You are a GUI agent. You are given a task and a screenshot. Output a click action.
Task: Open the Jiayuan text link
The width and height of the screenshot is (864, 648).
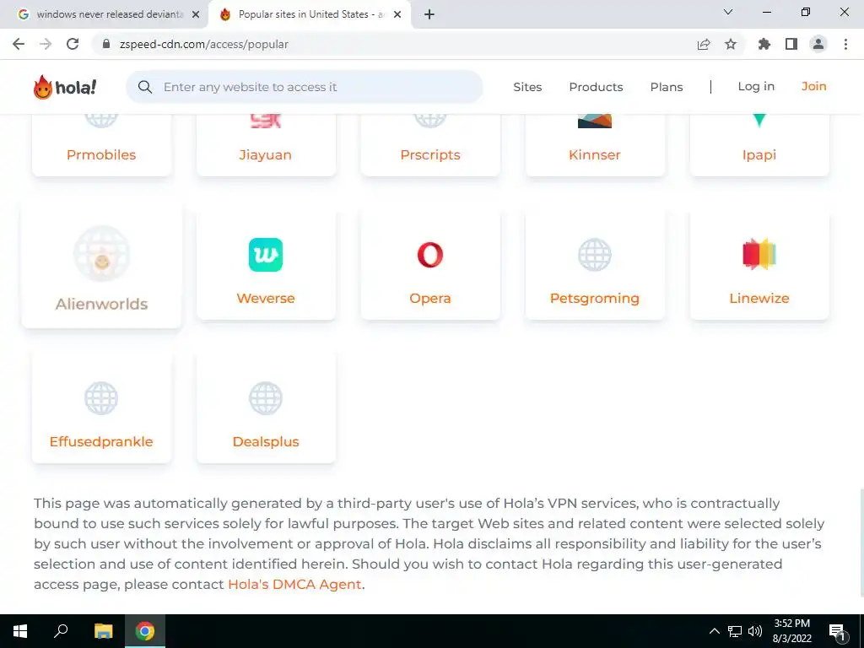[266, 155]
